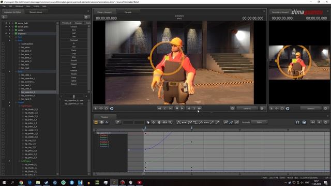Screen dimensions: 331x186
Task: Collapse the Fingers group arrow
Action: [9, 102]
